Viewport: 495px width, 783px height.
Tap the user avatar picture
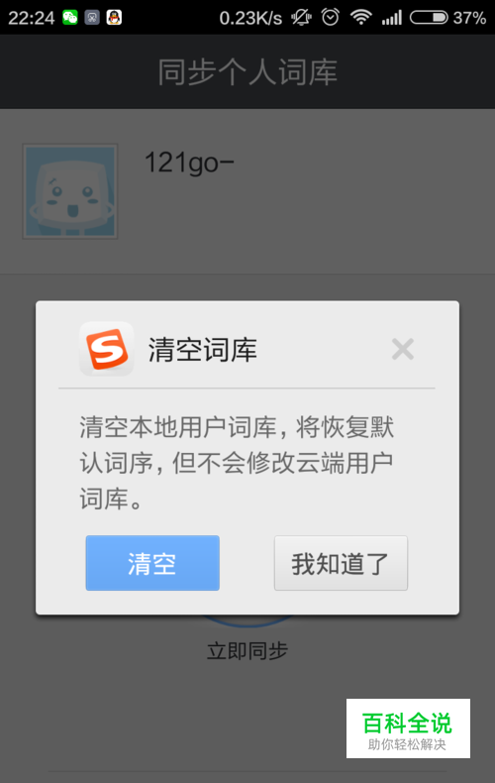coord(70,191)
